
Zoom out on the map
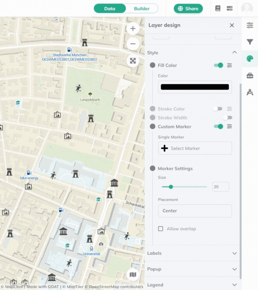pyautogui.click(x=133, y=44)
